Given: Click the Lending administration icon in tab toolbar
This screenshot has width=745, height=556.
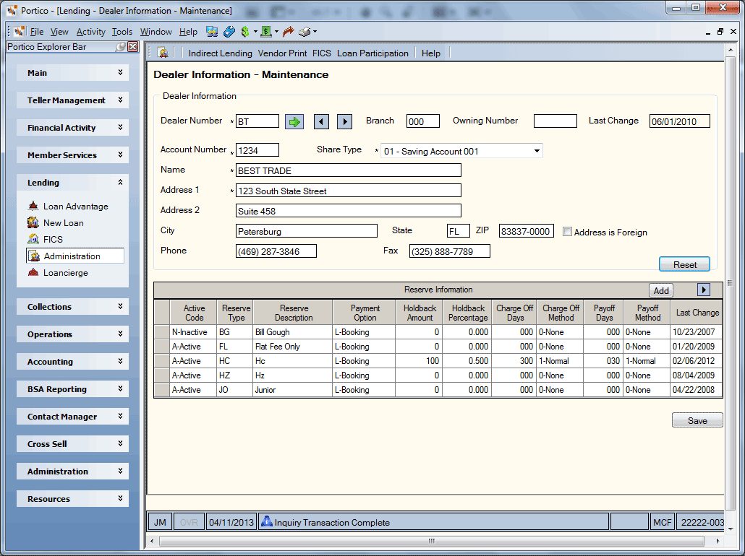Looking at the screenshot, I should point(163,53).
